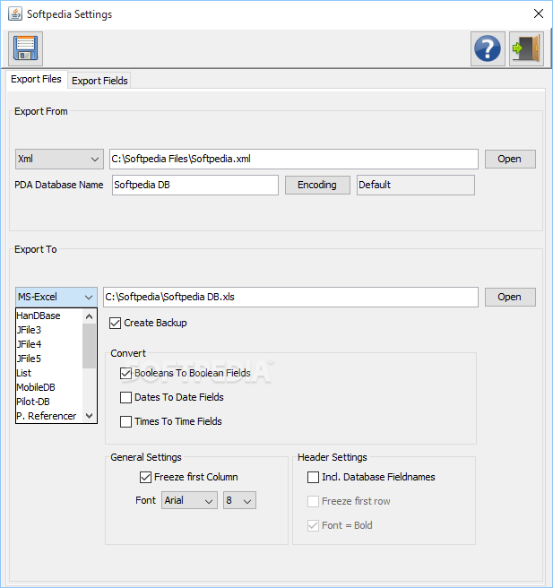This screenshot has width=553, height=588.
Task: Expand the MS-Excel export format dropdown
Action: tap(56, 297)
